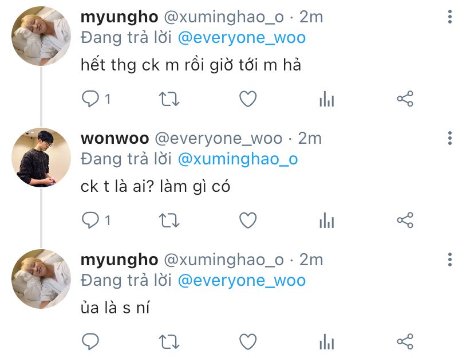Retweet the tweet "hết thg ck m rồi"

169,99
